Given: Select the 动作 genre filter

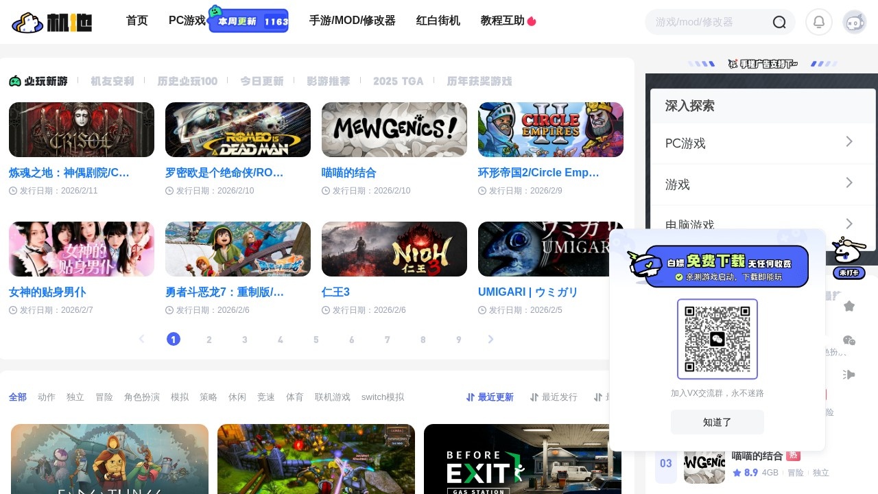Looking at the screenshot, I should click(47, 397).
